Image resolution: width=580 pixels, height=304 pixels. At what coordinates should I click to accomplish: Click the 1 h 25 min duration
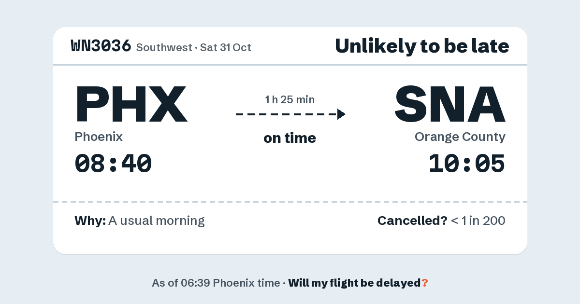click(x=290, y=100)
